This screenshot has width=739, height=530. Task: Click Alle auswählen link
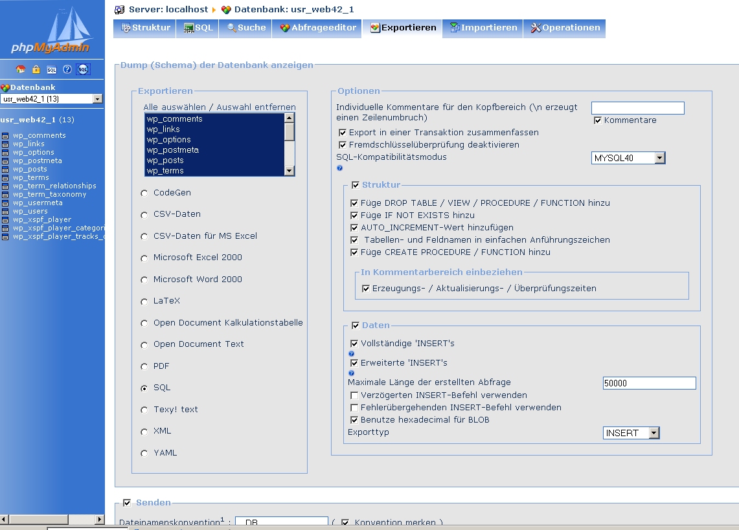pyautogui.click(x=174, y=107)
